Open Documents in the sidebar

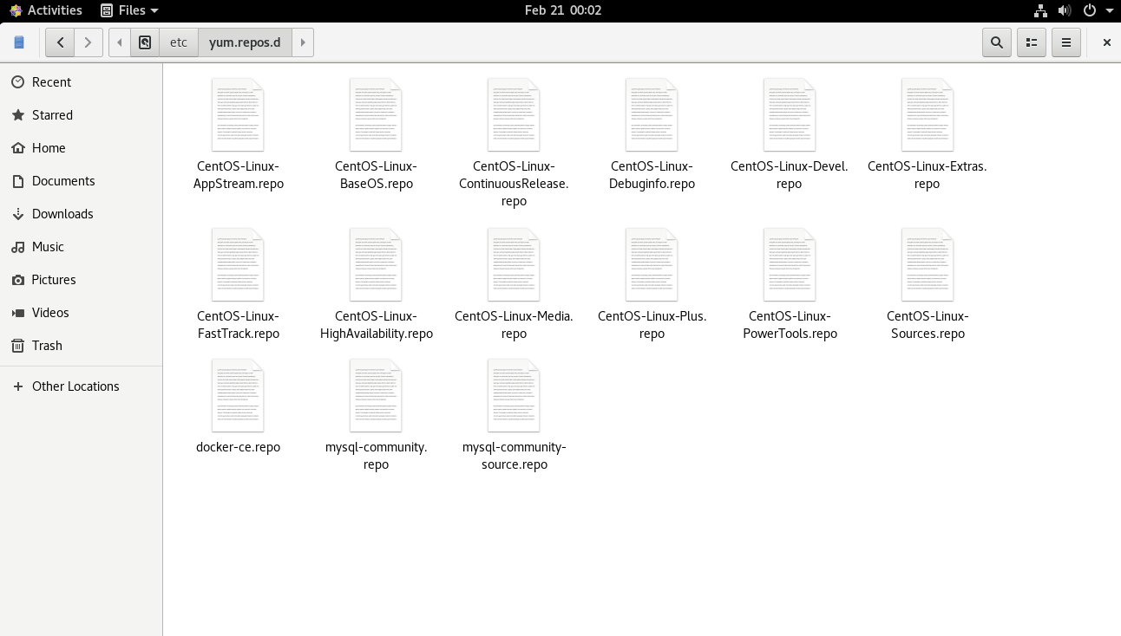pos(82,181)
